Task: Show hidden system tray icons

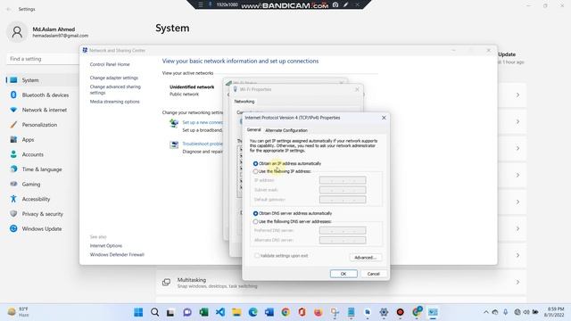Action: (485, 312)
